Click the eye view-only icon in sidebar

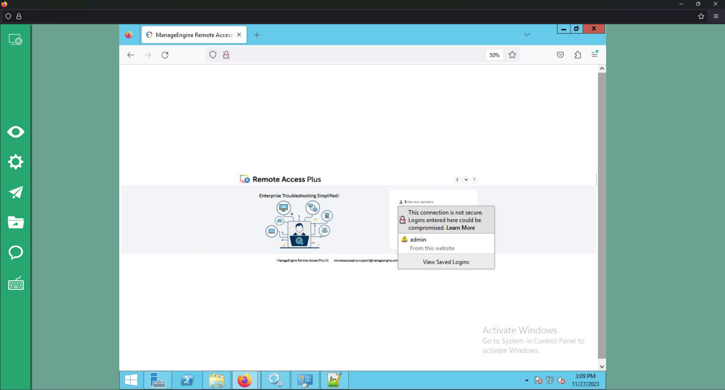pos(15,132)
